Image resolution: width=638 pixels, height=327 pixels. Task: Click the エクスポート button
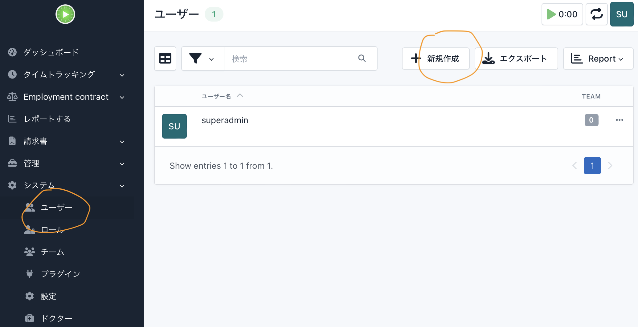[x=517, y=58]
